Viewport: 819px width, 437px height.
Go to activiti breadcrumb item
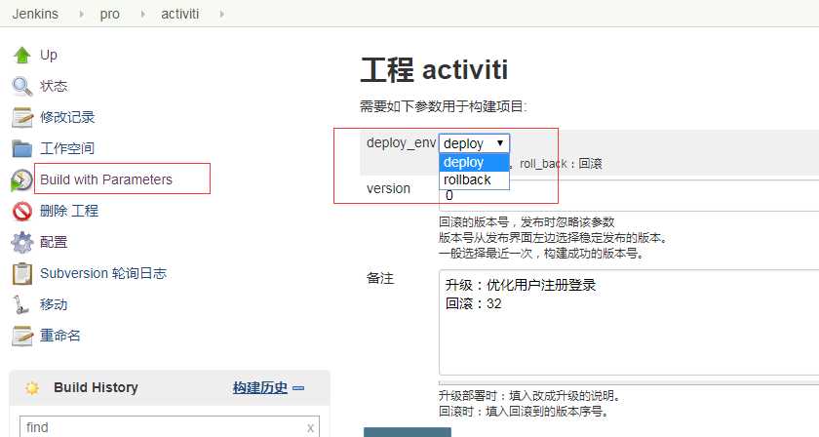179,14
